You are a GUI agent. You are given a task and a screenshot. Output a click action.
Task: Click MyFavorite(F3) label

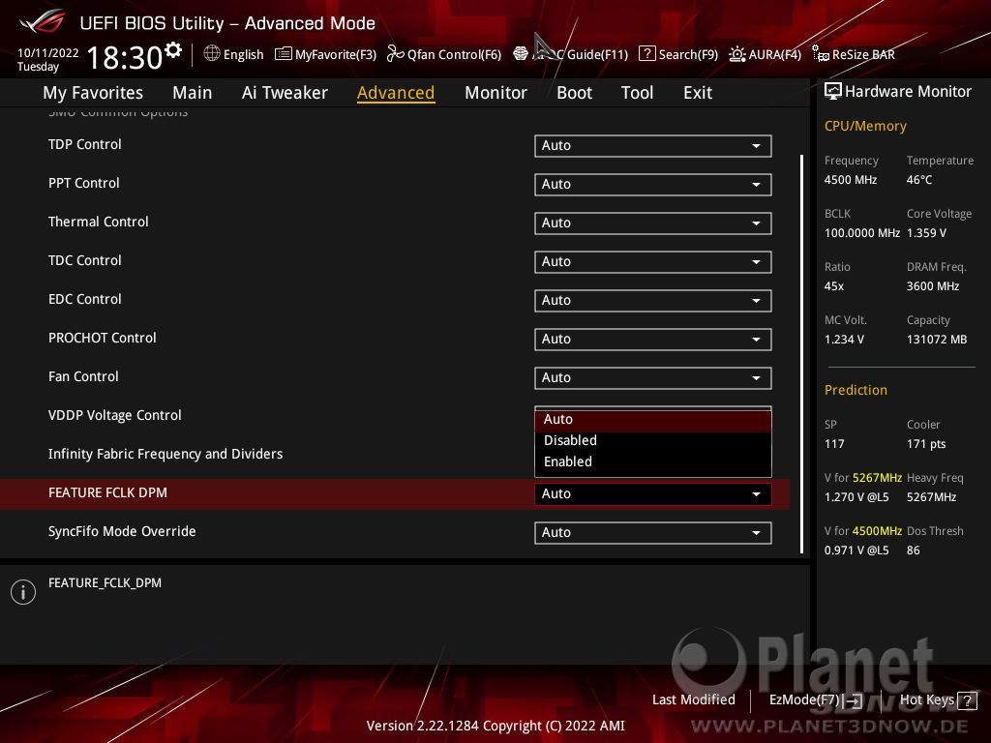(336, 54)
